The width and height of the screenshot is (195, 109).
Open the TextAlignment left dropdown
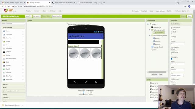click(173, 81)
